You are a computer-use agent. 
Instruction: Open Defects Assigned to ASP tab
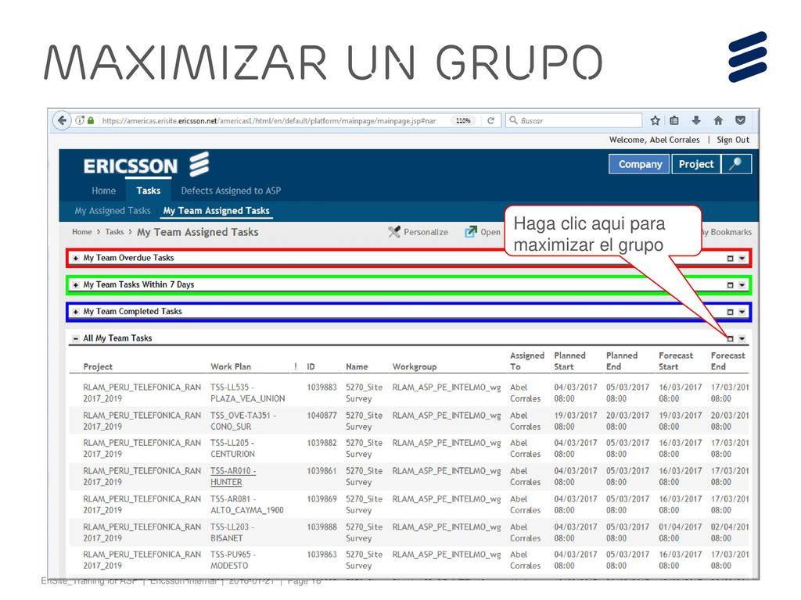coord(231,191)
